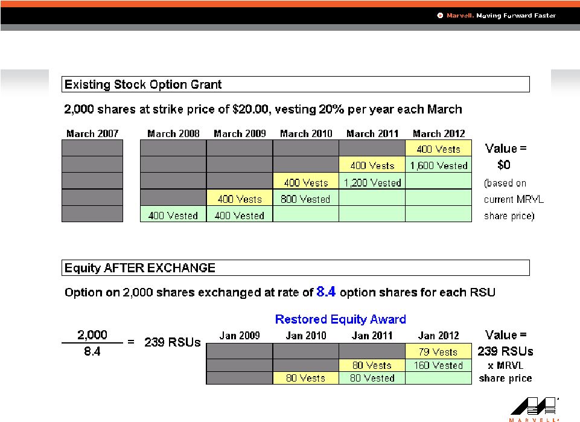580x422 pixels.
Task: Click the "800 Vested" cell
Action: point(305,199)
